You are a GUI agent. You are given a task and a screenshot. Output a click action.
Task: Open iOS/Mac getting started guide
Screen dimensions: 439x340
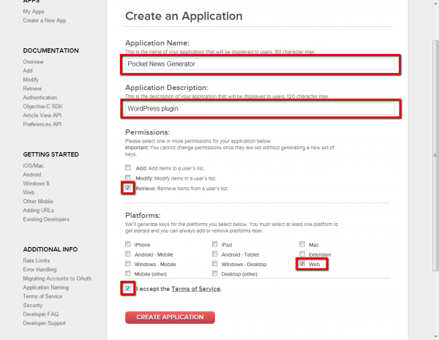[34, 166]
